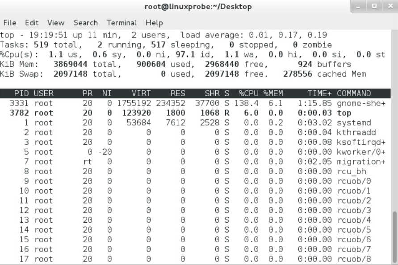Click the 900604 used memory value

click(x=151, y=64)
